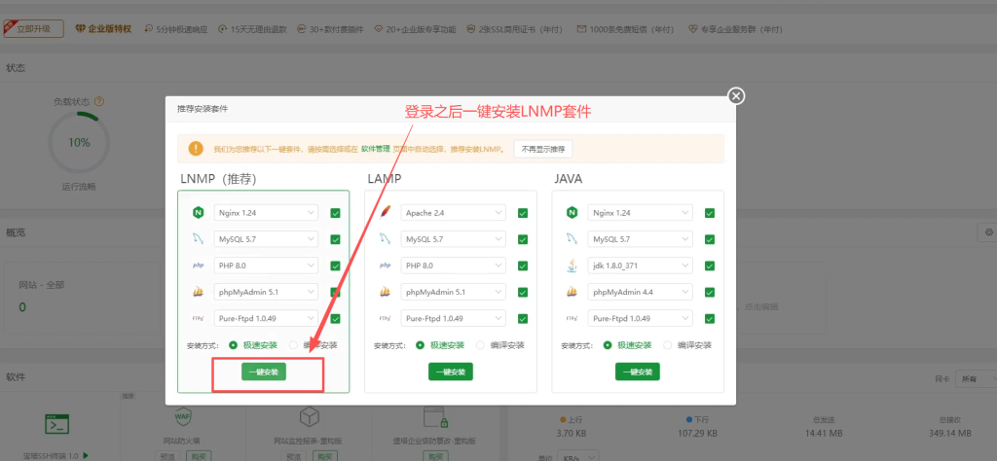
Task: Click the play arrow next to 宝塔SSH终端 1.0
Action: [x=86, y=455]
